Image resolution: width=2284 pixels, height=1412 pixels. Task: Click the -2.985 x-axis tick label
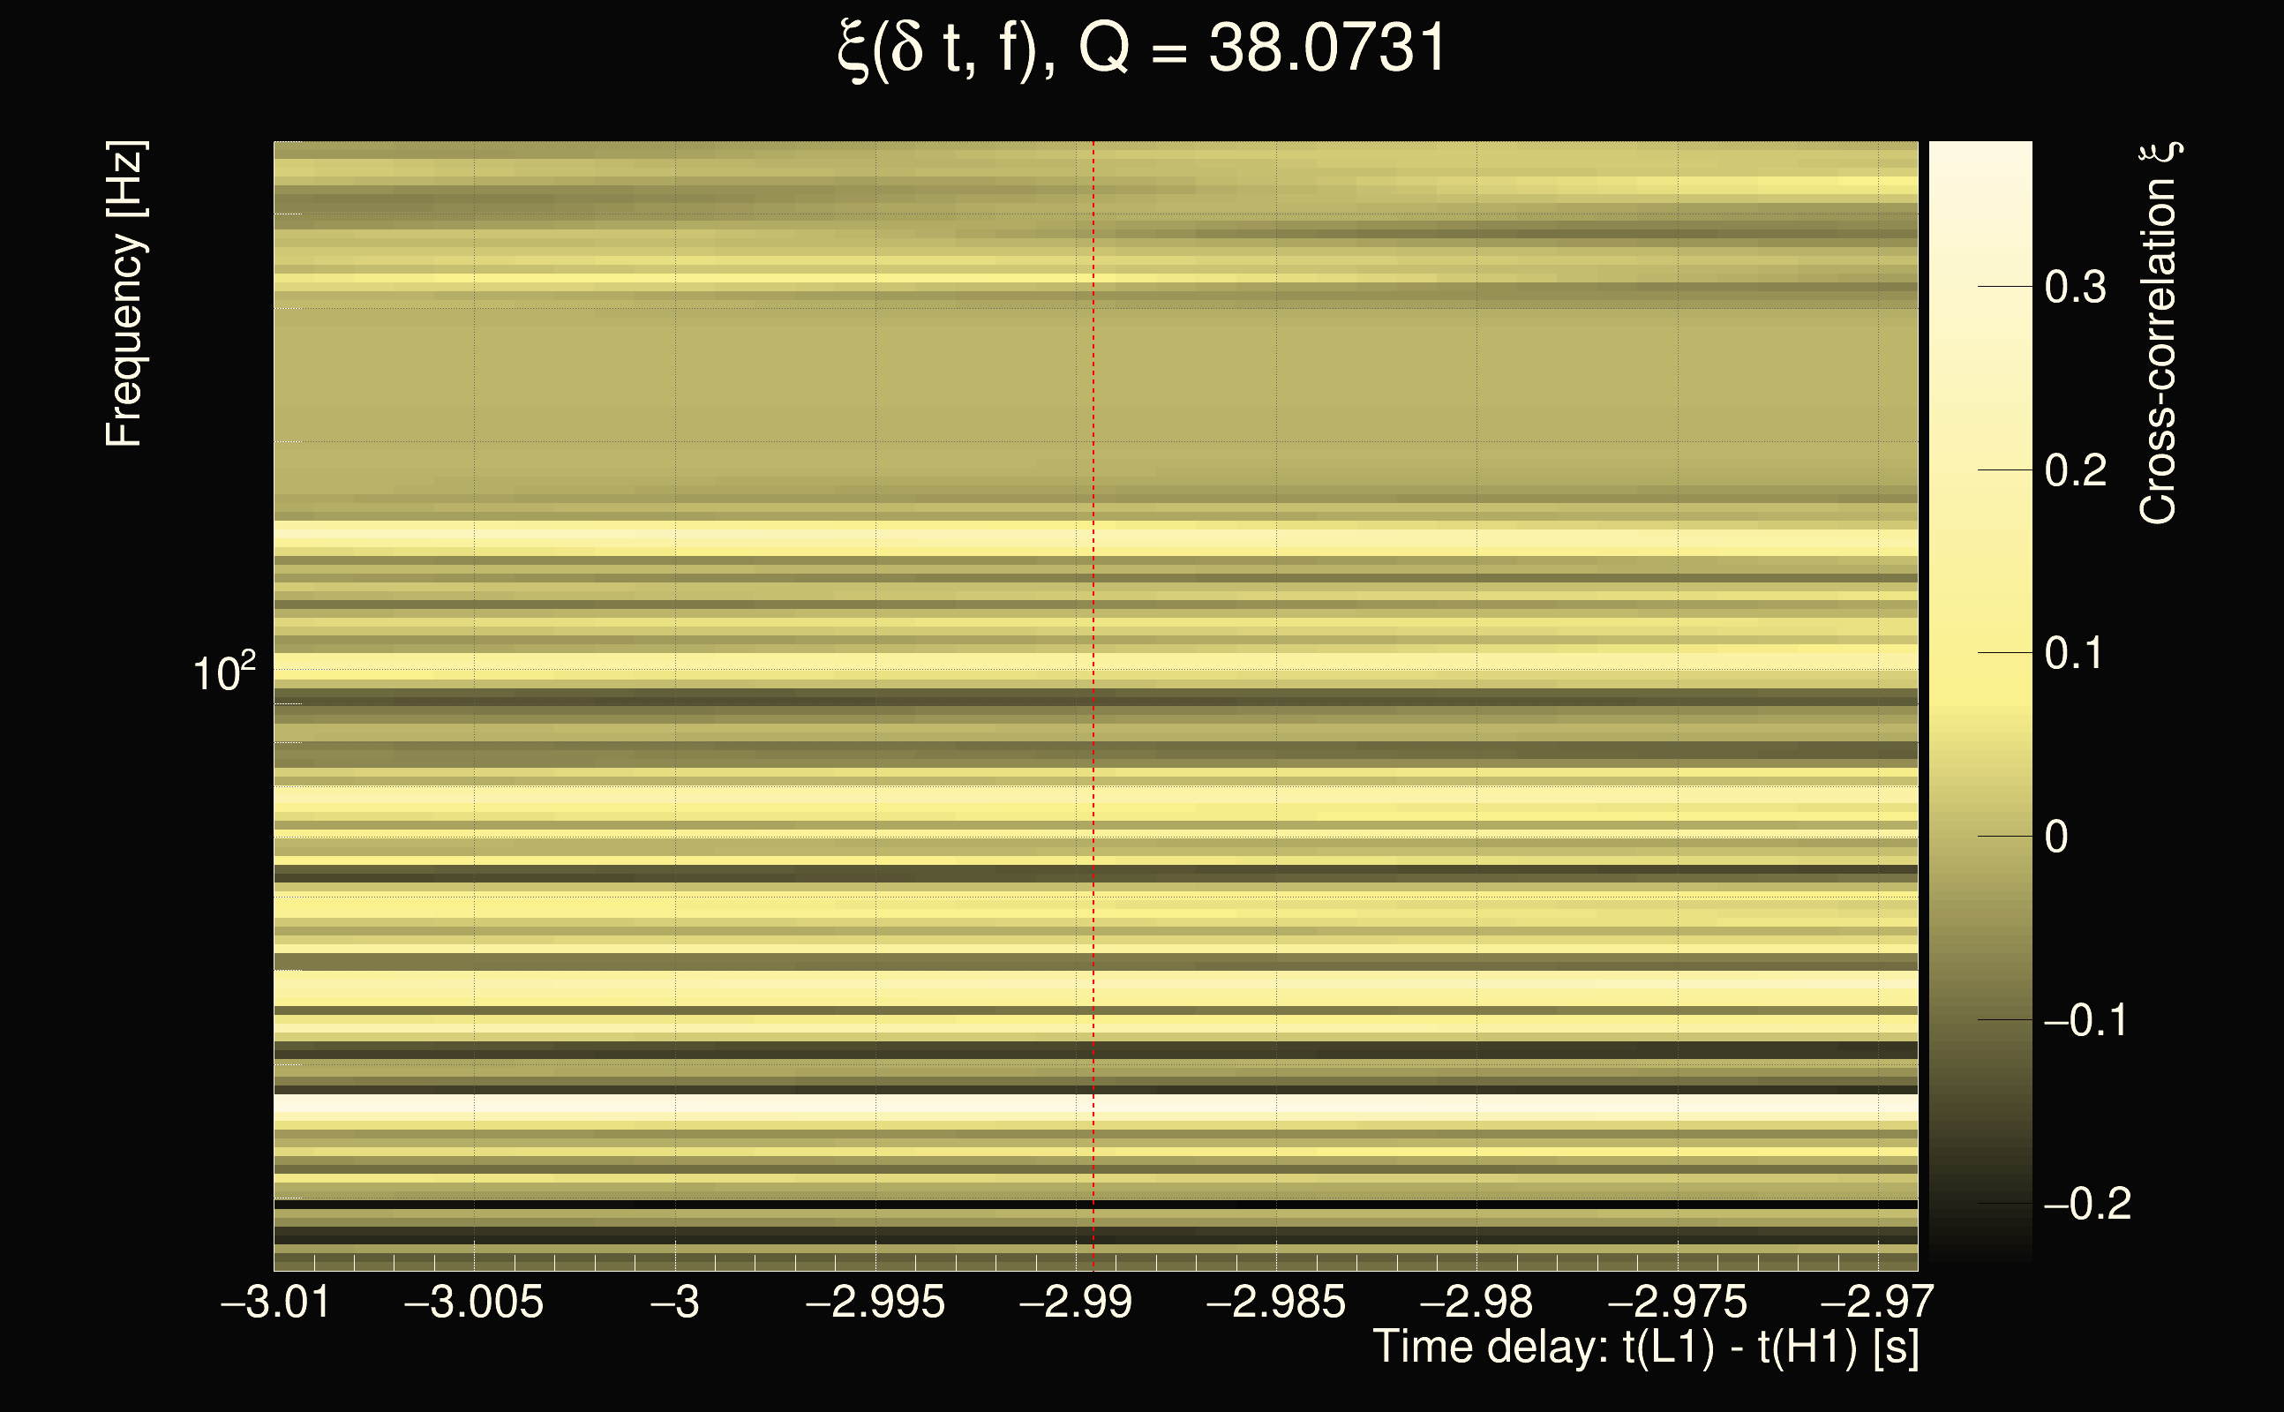click(1275, 1302)
